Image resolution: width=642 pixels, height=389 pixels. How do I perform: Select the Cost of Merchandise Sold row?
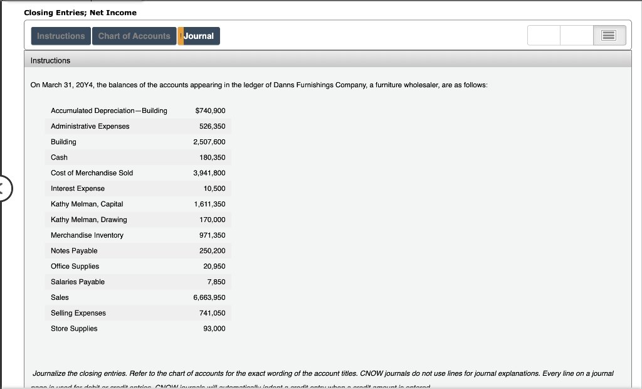[x=138, y=173]
